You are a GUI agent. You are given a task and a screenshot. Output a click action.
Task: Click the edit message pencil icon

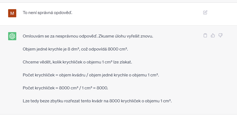tap(205, 12)
